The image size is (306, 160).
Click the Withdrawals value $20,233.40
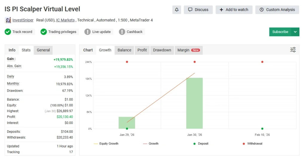pos(65,137)
